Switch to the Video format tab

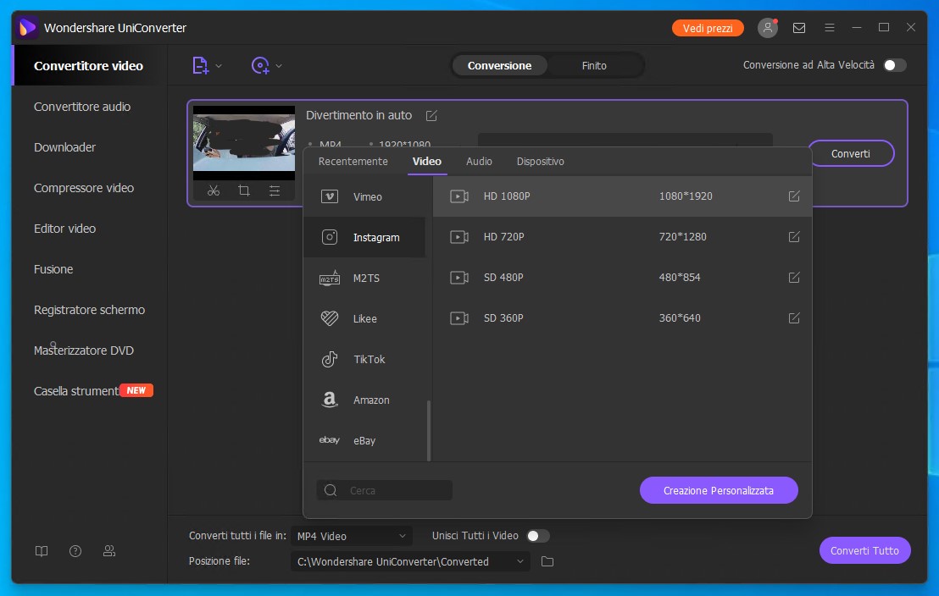tap(427, 162)
